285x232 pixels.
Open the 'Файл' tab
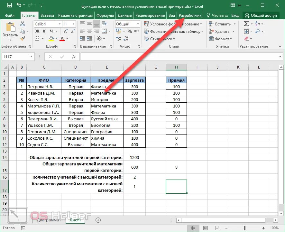tap(10, 15)
